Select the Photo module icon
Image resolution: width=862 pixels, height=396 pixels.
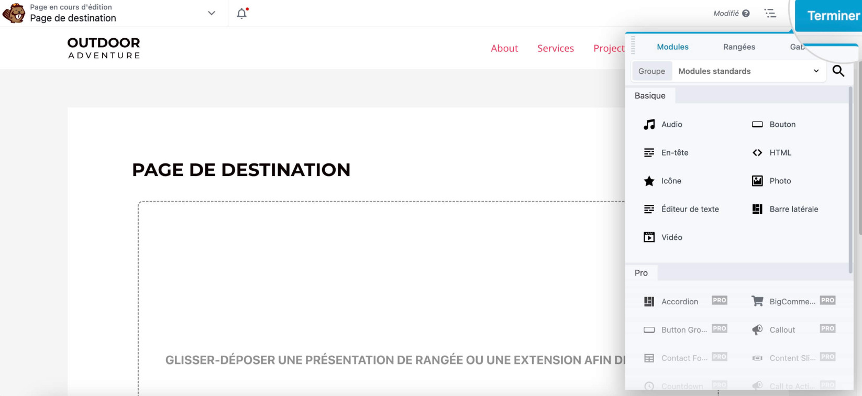pyautogui.click(x=757, y=181)
